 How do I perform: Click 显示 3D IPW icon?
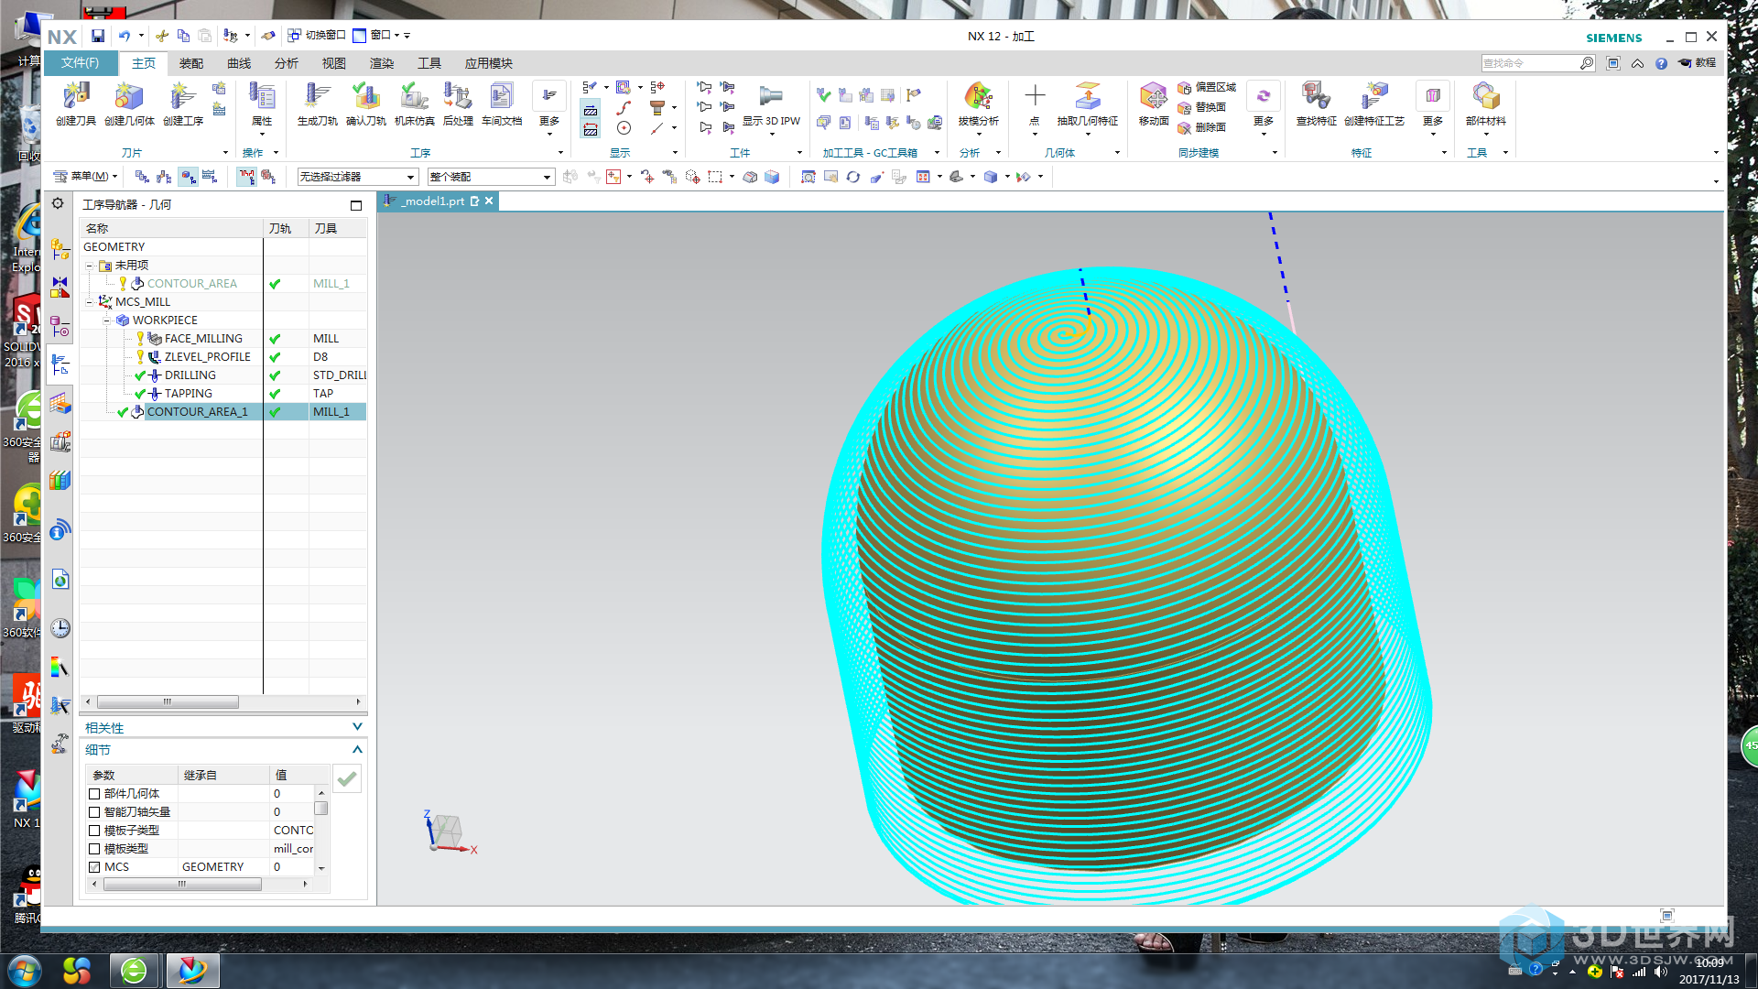pos(771,103)
